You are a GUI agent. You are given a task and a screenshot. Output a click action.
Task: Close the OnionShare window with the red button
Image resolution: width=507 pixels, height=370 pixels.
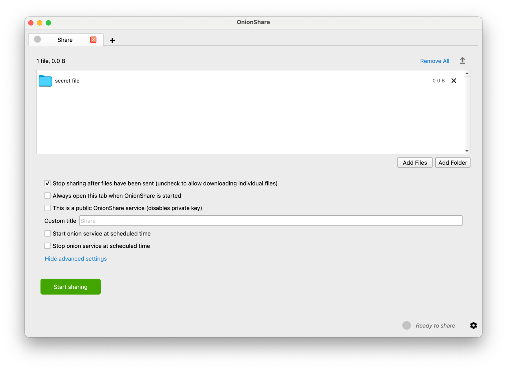click(31, 23)
